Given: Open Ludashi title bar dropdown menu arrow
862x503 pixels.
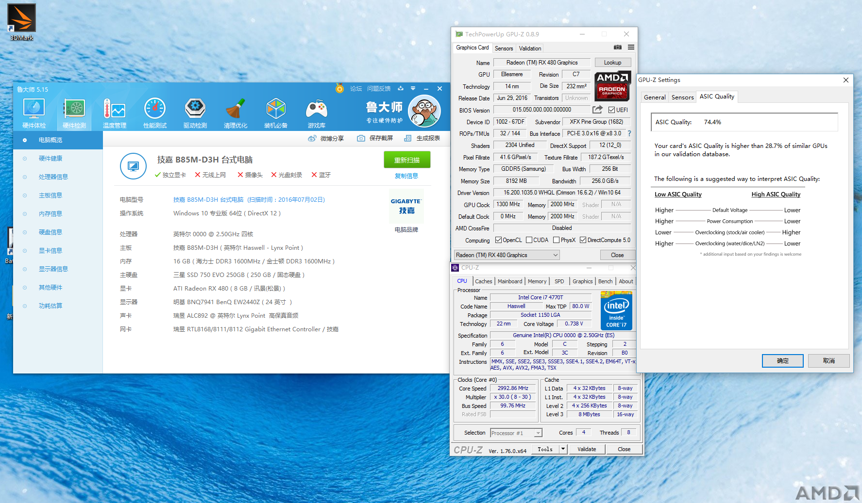Looking at the screenshot, I should (413, 89).
